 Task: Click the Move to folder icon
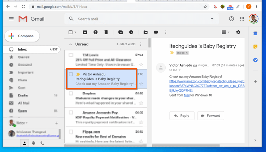click(x=146, y=32)
